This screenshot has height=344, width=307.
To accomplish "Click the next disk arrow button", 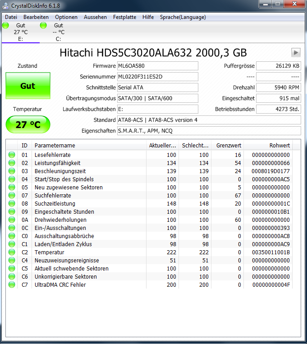I will (296, 53).
